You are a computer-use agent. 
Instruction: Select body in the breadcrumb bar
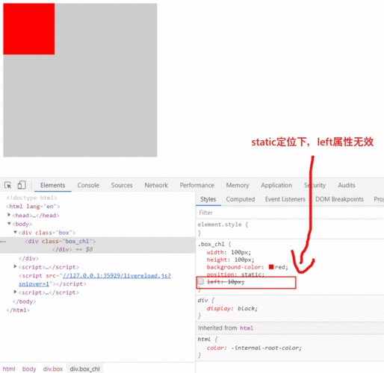click(x=29, y=369)
